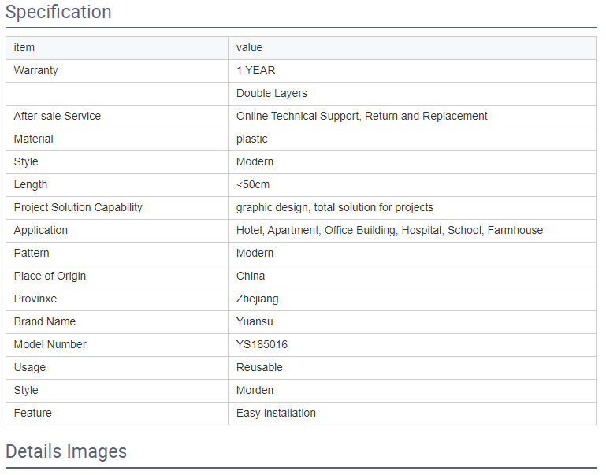Click the Reusable usage value
The height and width of the screenshot is (475, 606).
tap(259, 367)
